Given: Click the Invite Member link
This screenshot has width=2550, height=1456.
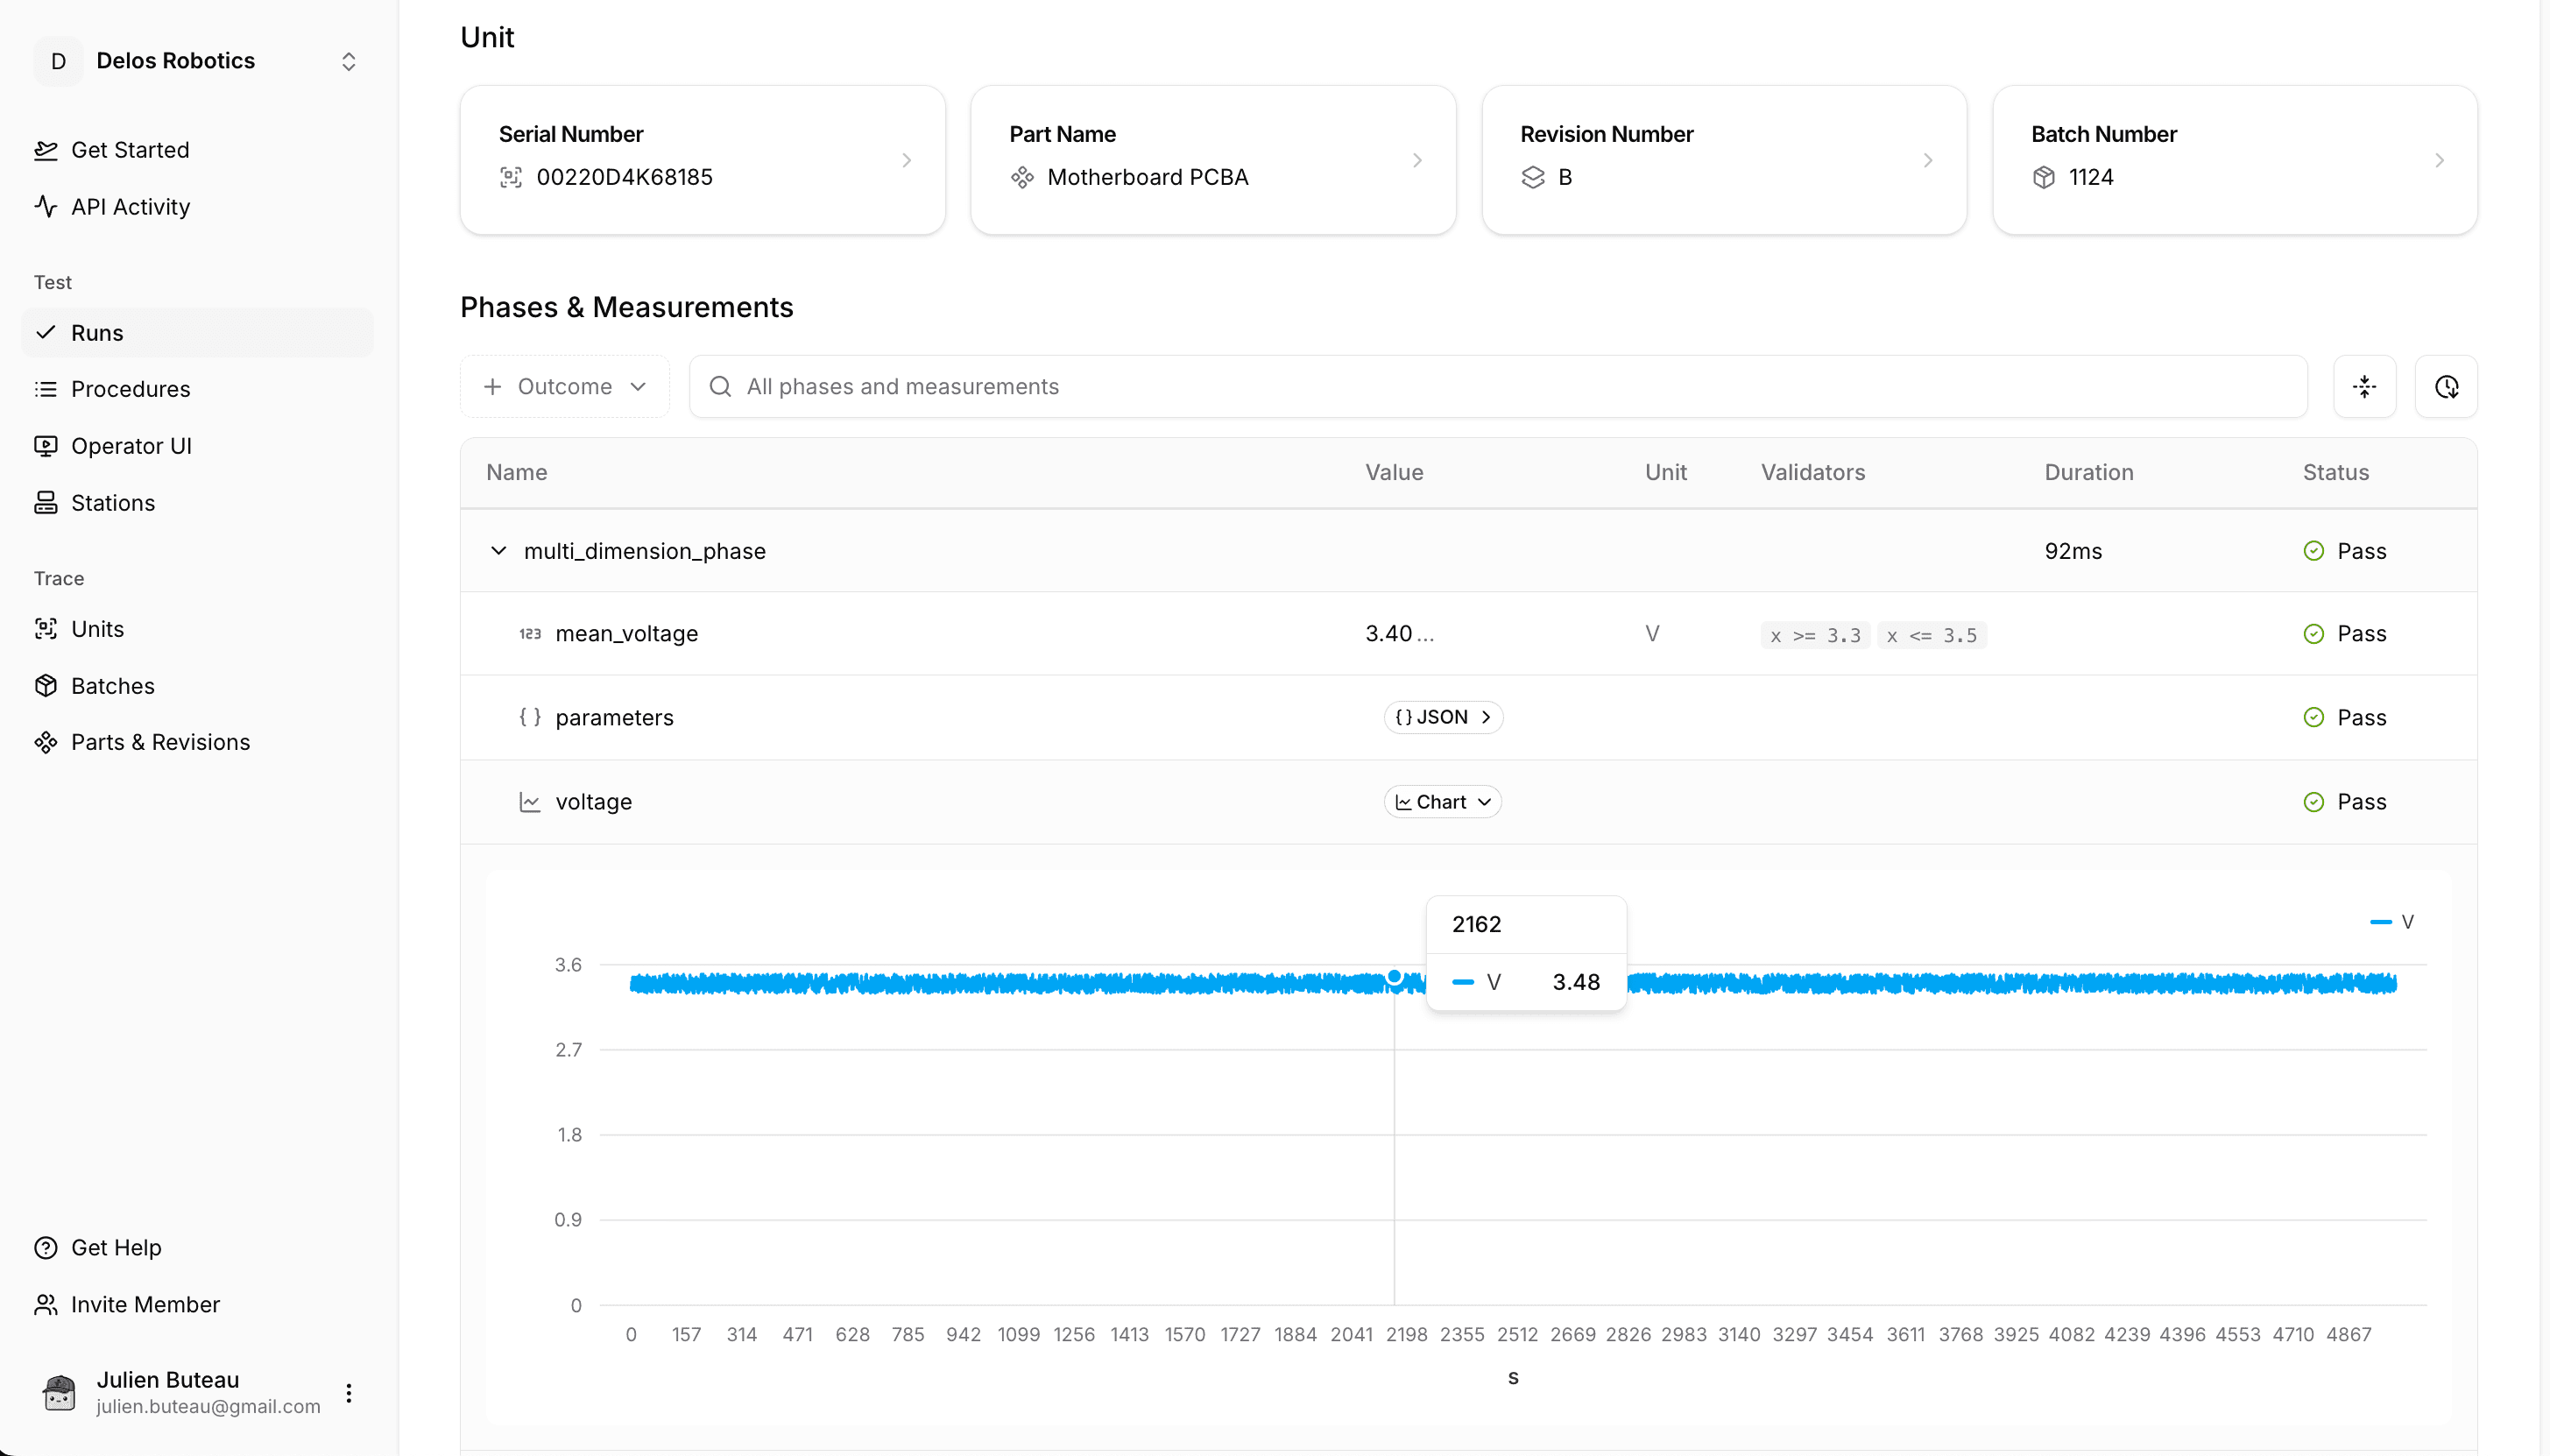Looking at the screenshot, I should (x=145, y=1304).
